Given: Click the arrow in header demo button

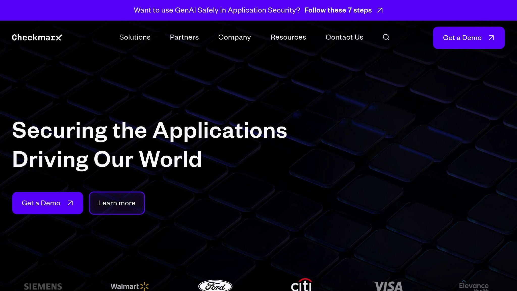Looking at the screenshot, I should pyautogui.click(x=491, y=38).
